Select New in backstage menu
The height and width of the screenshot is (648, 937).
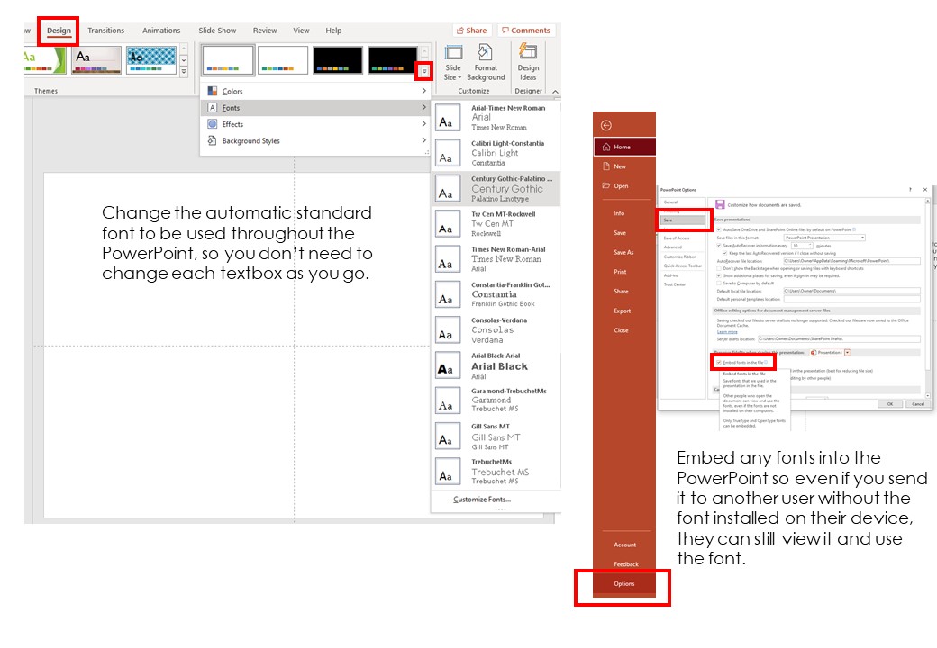(624, 166)
